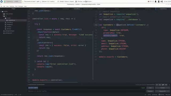Select the Welcome Guide tab

(101, 9)
